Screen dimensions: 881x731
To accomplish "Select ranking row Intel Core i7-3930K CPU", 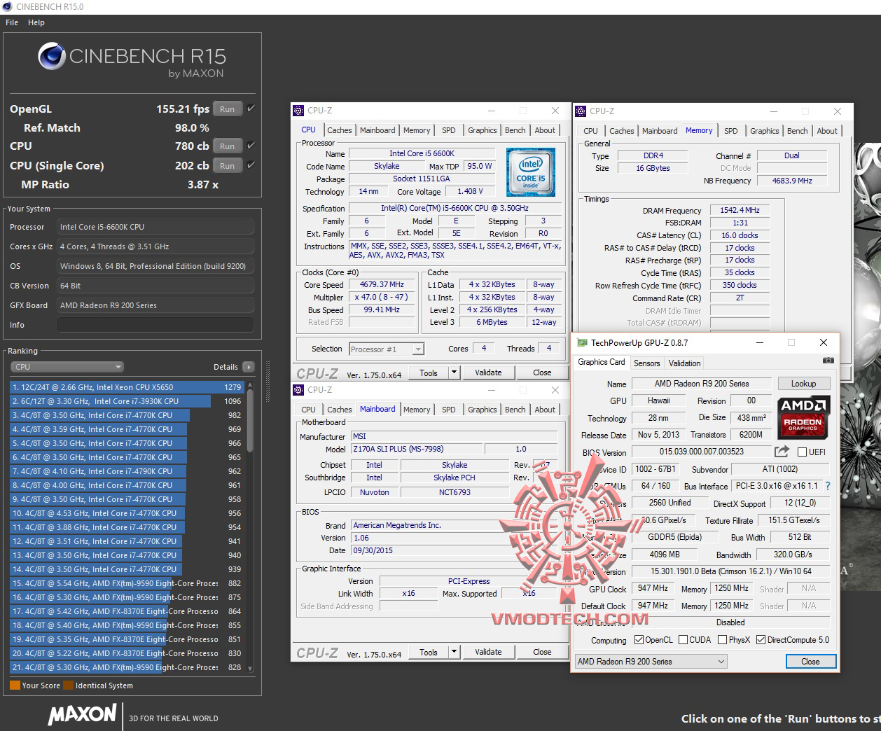I will point(127,401).
